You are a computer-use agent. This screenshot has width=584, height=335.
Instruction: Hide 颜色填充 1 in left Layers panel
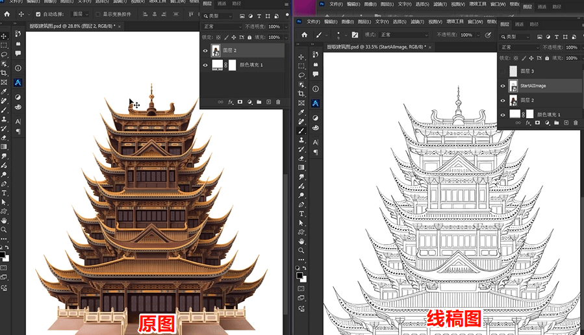[205, 65]
